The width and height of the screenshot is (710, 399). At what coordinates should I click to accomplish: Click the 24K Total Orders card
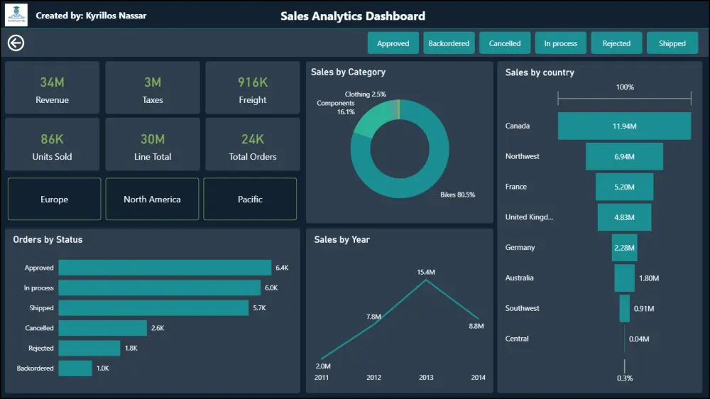(253, 144)
